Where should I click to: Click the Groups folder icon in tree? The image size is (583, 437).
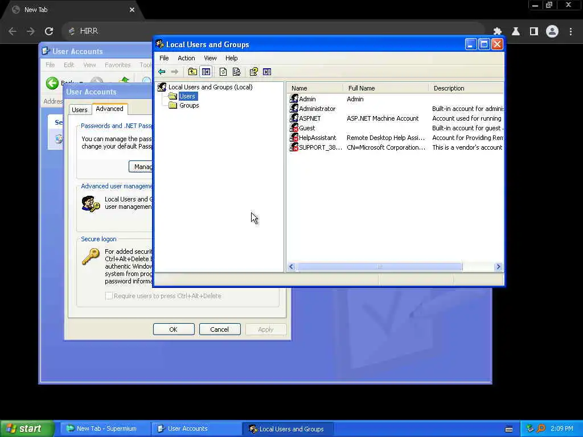click(x=173, y=105)
